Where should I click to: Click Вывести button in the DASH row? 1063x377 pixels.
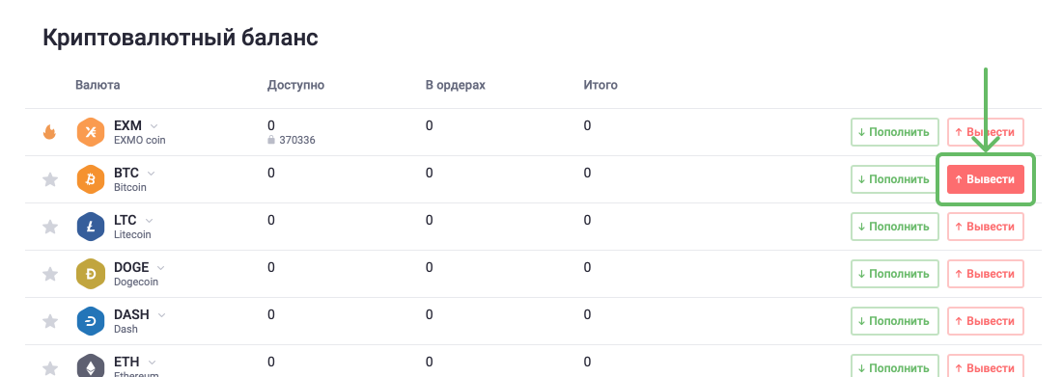pos(985,321)
